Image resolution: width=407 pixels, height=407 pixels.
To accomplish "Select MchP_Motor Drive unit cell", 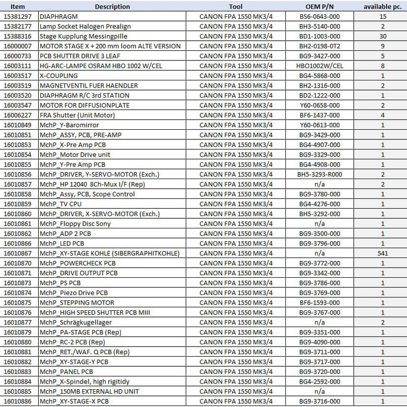I will coord(112,155).
